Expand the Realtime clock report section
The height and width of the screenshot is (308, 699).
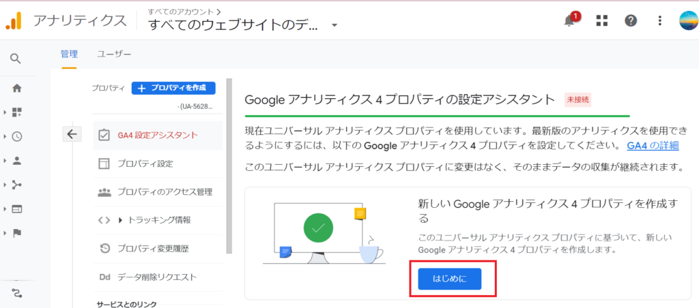point(16,136)
